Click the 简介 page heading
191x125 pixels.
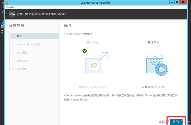68,26
